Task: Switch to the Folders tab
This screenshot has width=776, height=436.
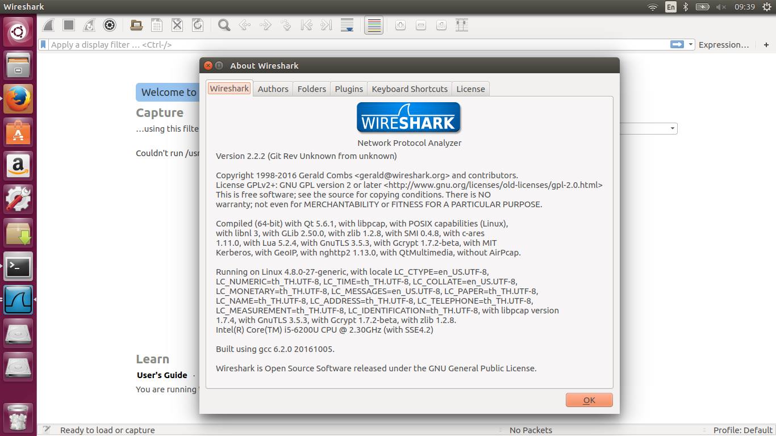Action: click(x=312, y=89)
